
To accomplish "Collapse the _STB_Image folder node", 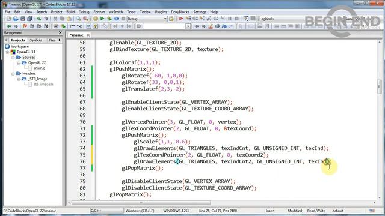I will [x=19, y=79].
